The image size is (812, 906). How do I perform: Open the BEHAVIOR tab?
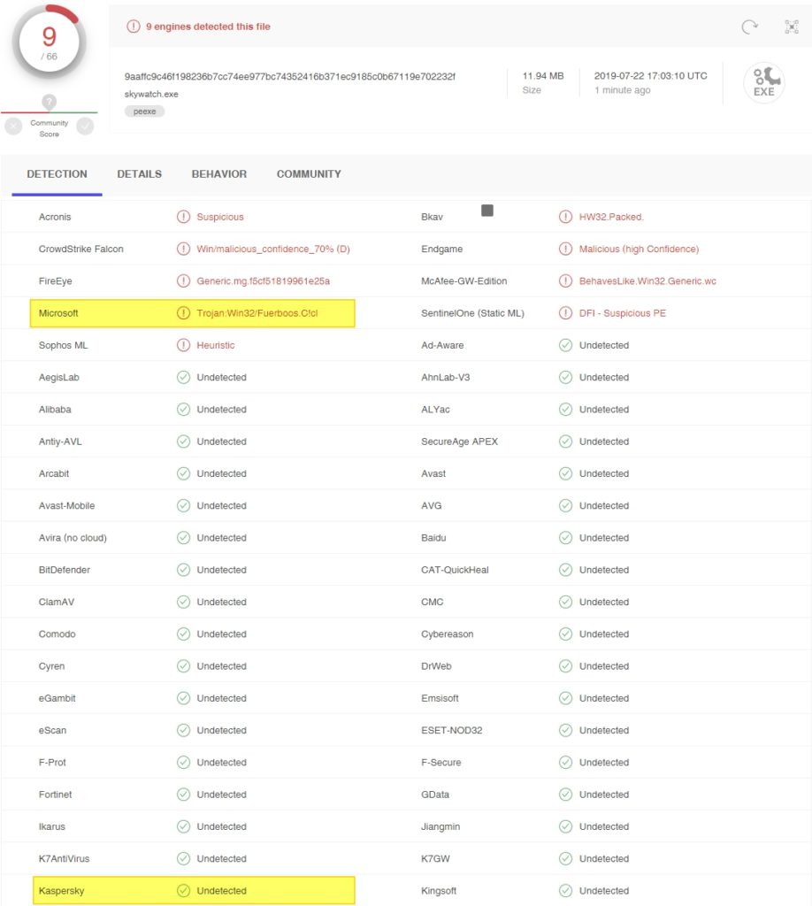(x=218, y=174)
